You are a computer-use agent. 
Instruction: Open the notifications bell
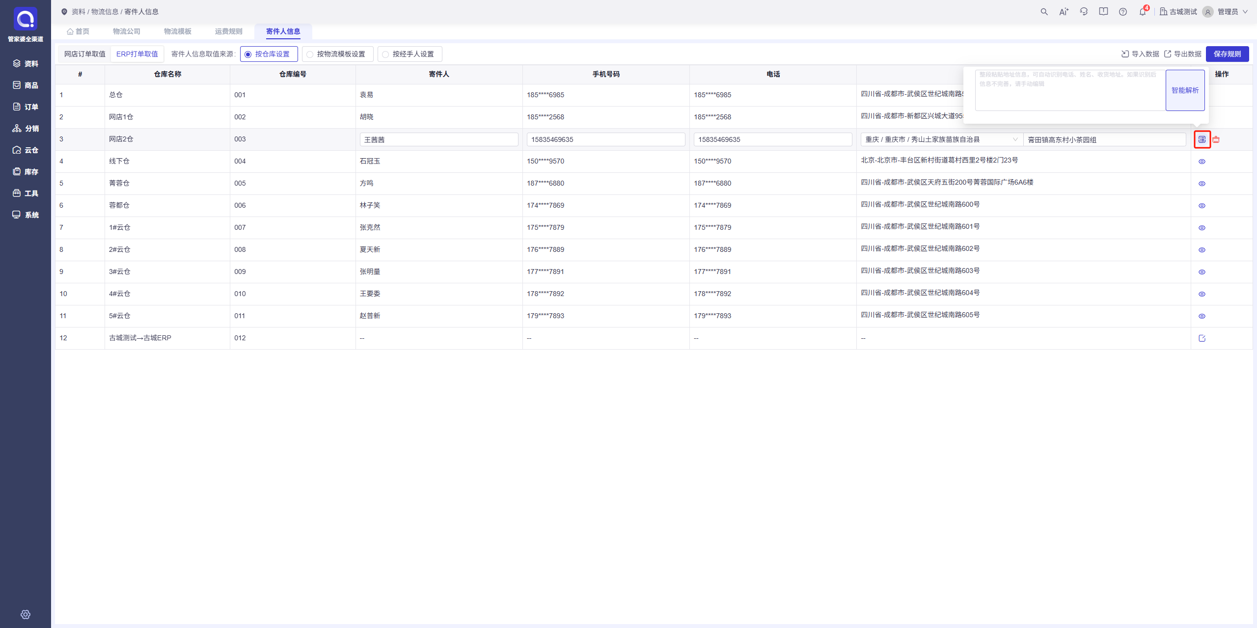tap(1143, 12)
